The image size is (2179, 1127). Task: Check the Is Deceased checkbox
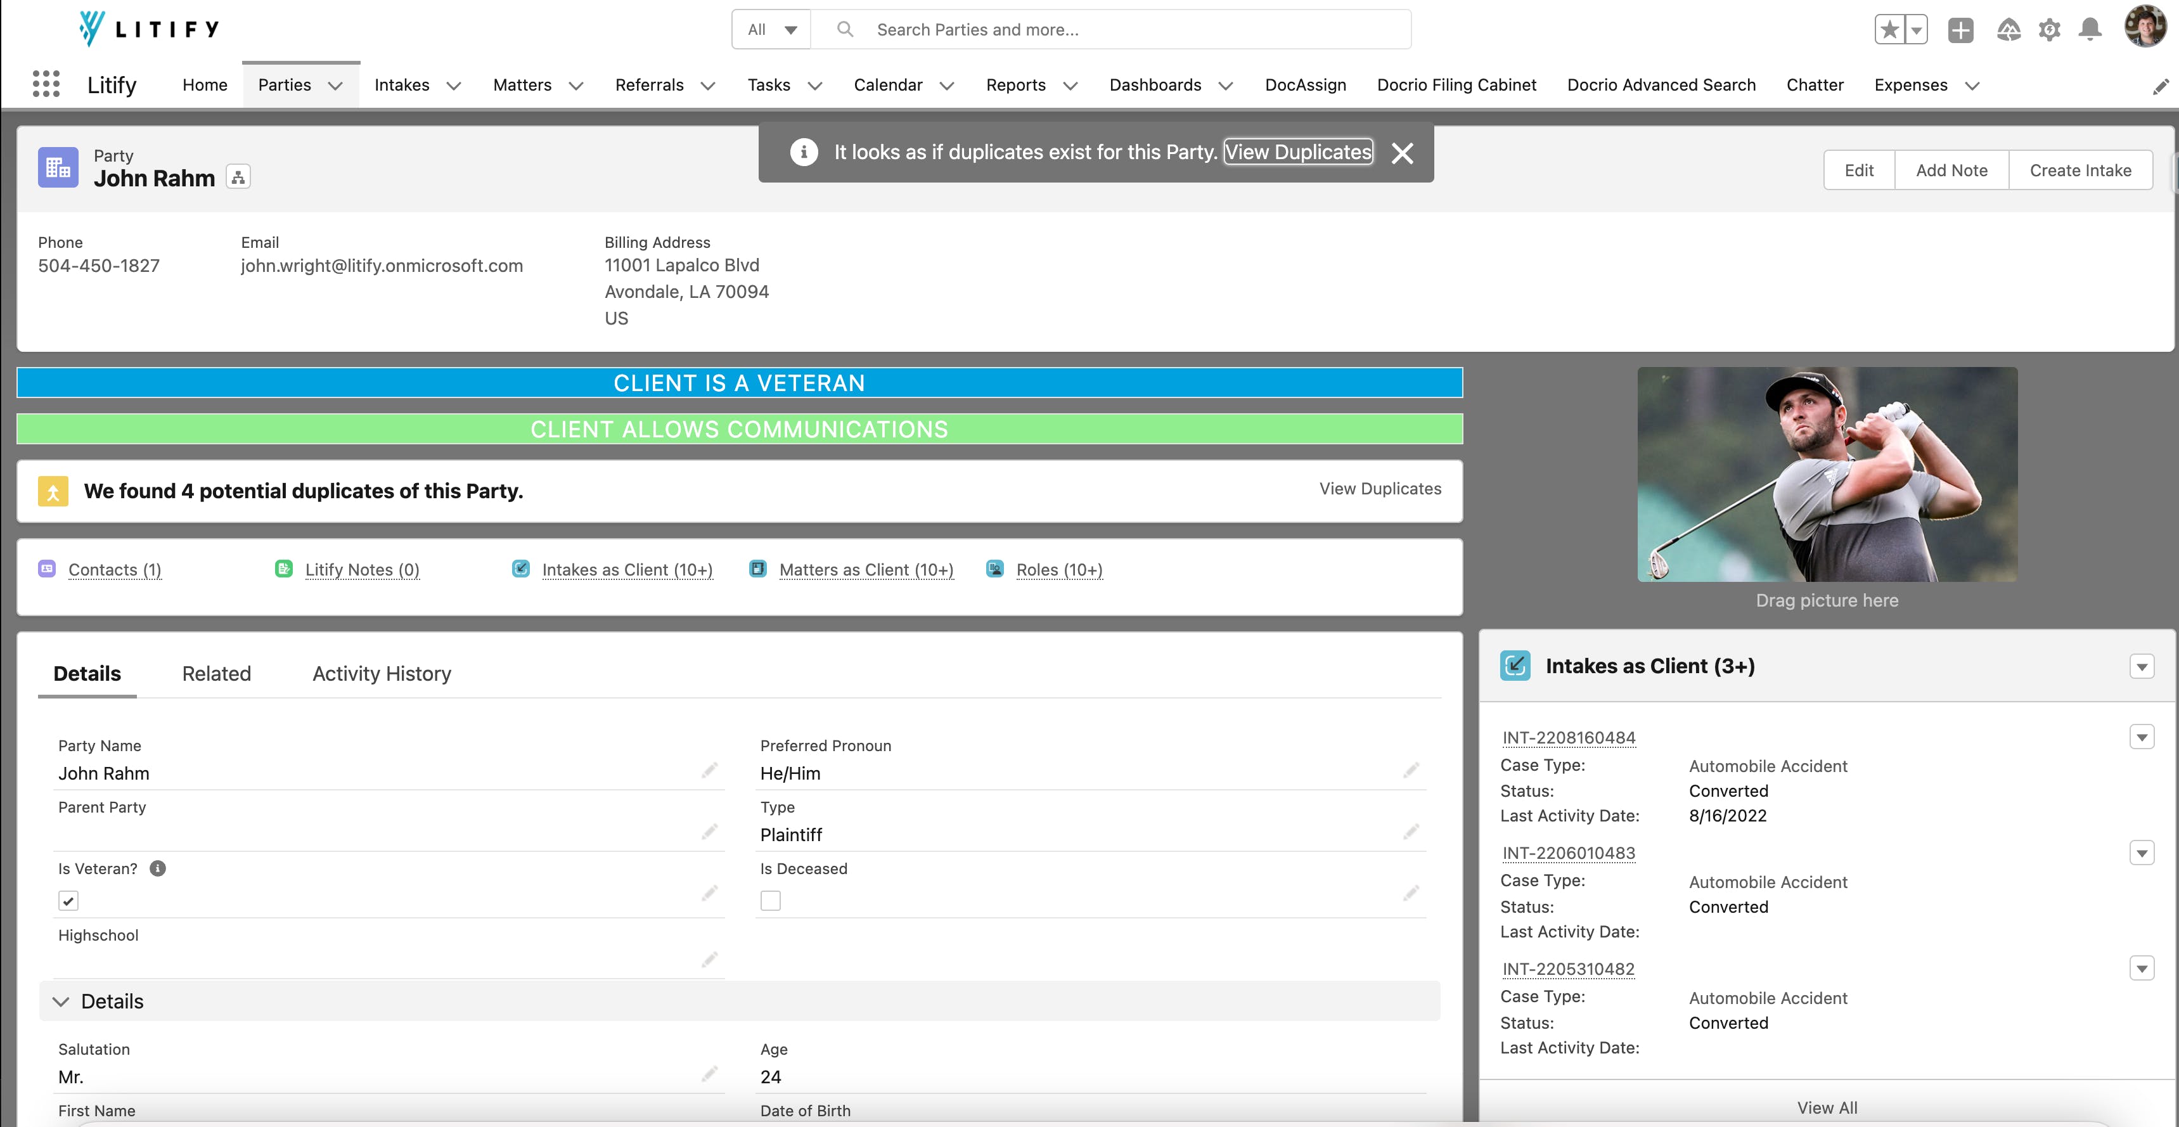[x=770, y=901]
